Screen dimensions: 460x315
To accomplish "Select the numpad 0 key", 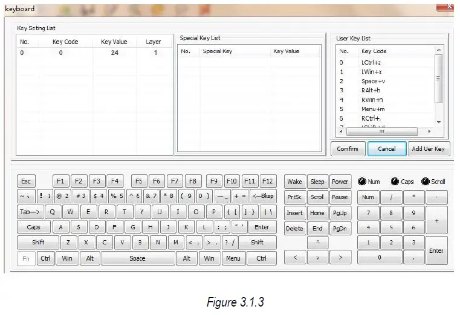I will (x=380, y=257).
